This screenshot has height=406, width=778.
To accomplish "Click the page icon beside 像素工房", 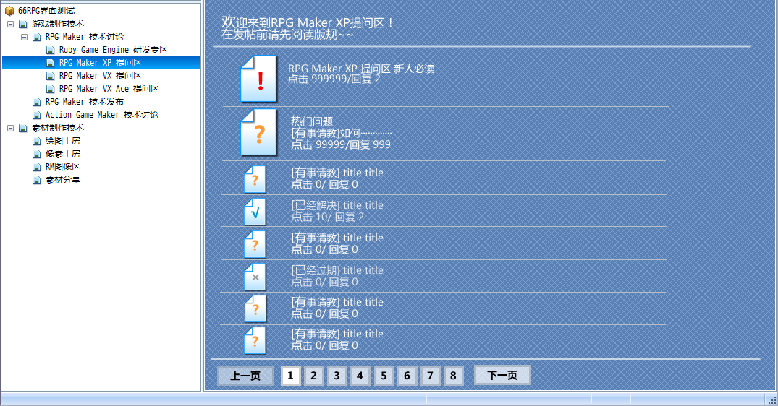I will [x=36, y=154].
